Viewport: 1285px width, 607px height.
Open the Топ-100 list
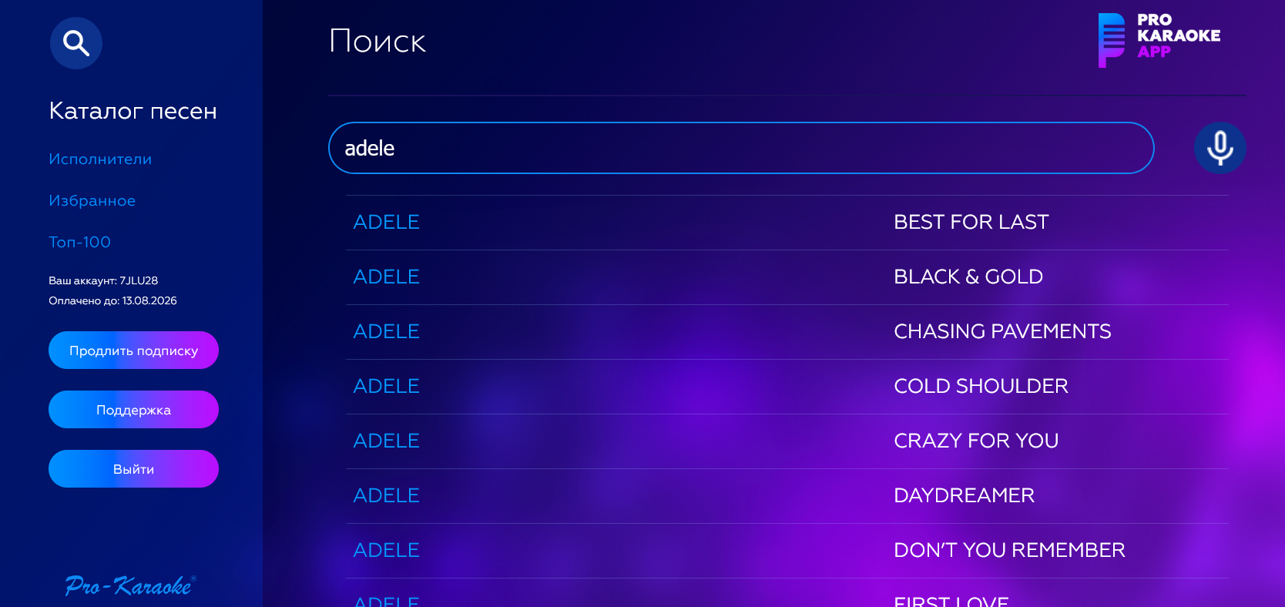click(x=79, y=243)
